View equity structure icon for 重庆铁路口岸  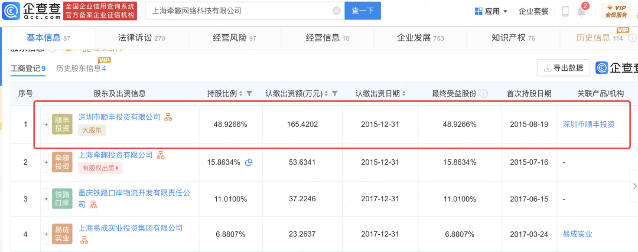pyautogui.click(x=93, y=205)
